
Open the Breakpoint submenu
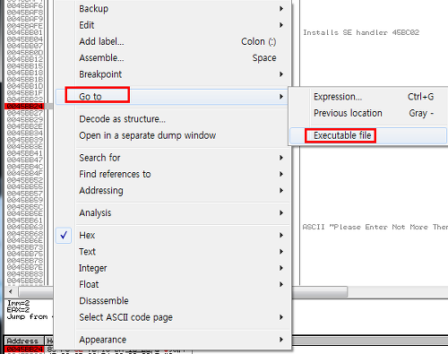[x=173, y=74]
